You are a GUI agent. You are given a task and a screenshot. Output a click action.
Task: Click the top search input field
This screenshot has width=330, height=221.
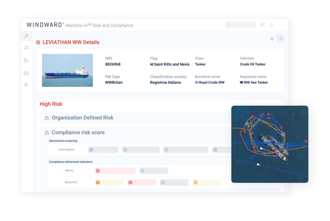coord(241,25)
